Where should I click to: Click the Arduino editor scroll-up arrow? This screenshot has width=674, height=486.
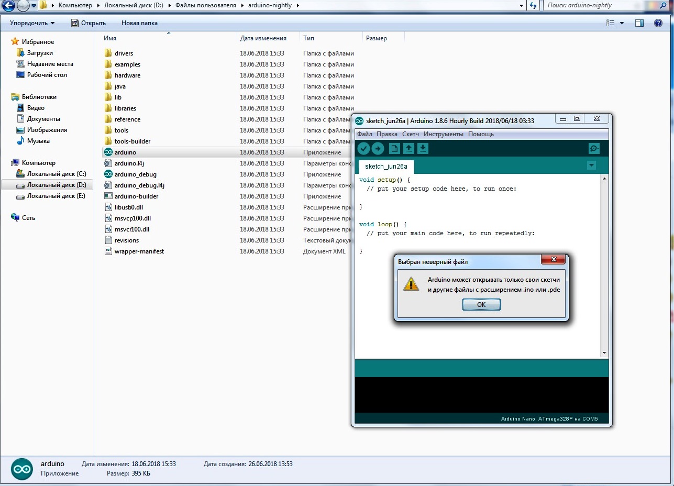click(x=604, y=179)
